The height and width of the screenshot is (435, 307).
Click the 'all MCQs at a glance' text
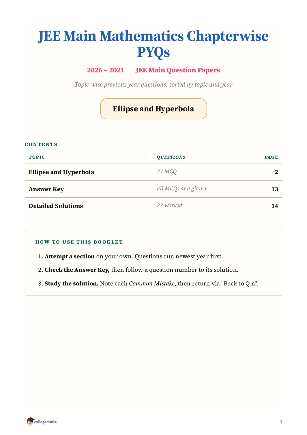coord(182,189)
